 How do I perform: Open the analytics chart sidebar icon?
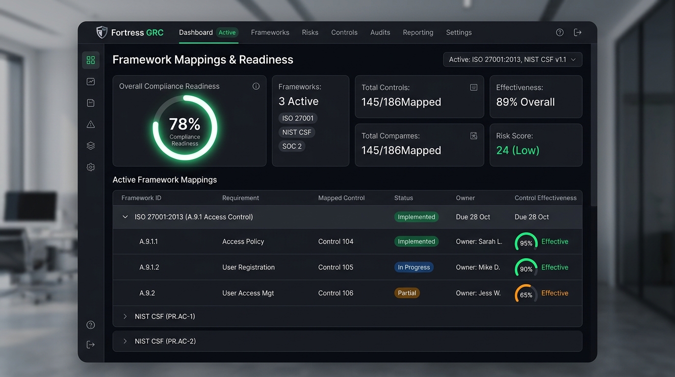click(x=91, y=81)
